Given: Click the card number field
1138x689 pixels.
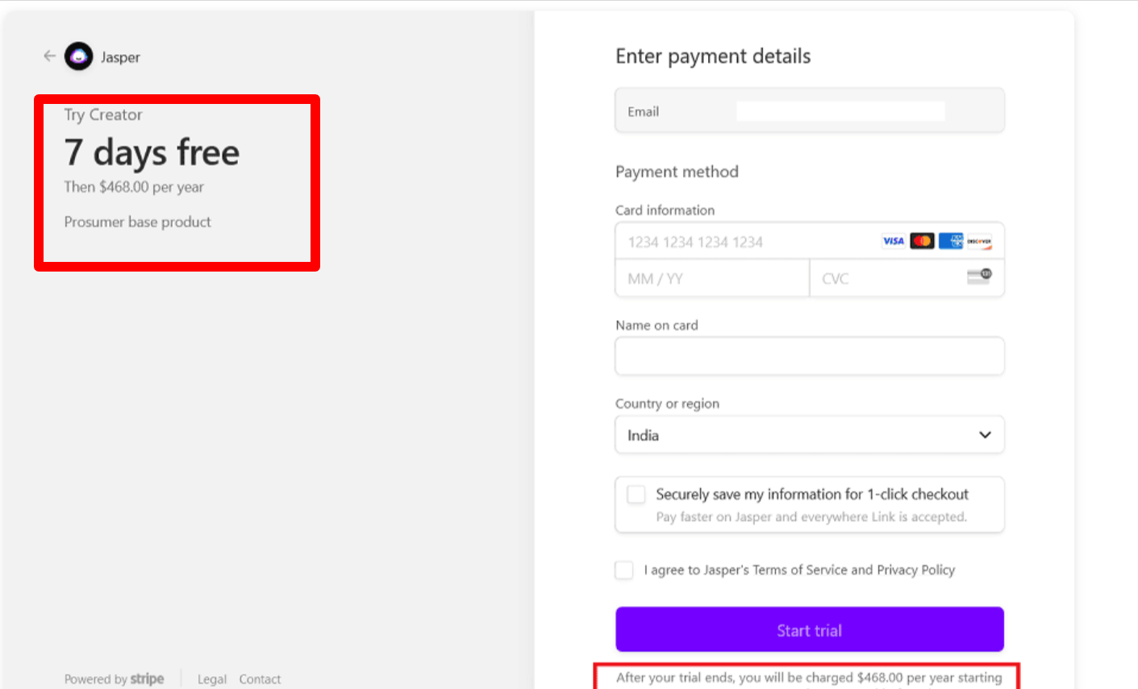Looking at the screenshot, I should (746, 242).
